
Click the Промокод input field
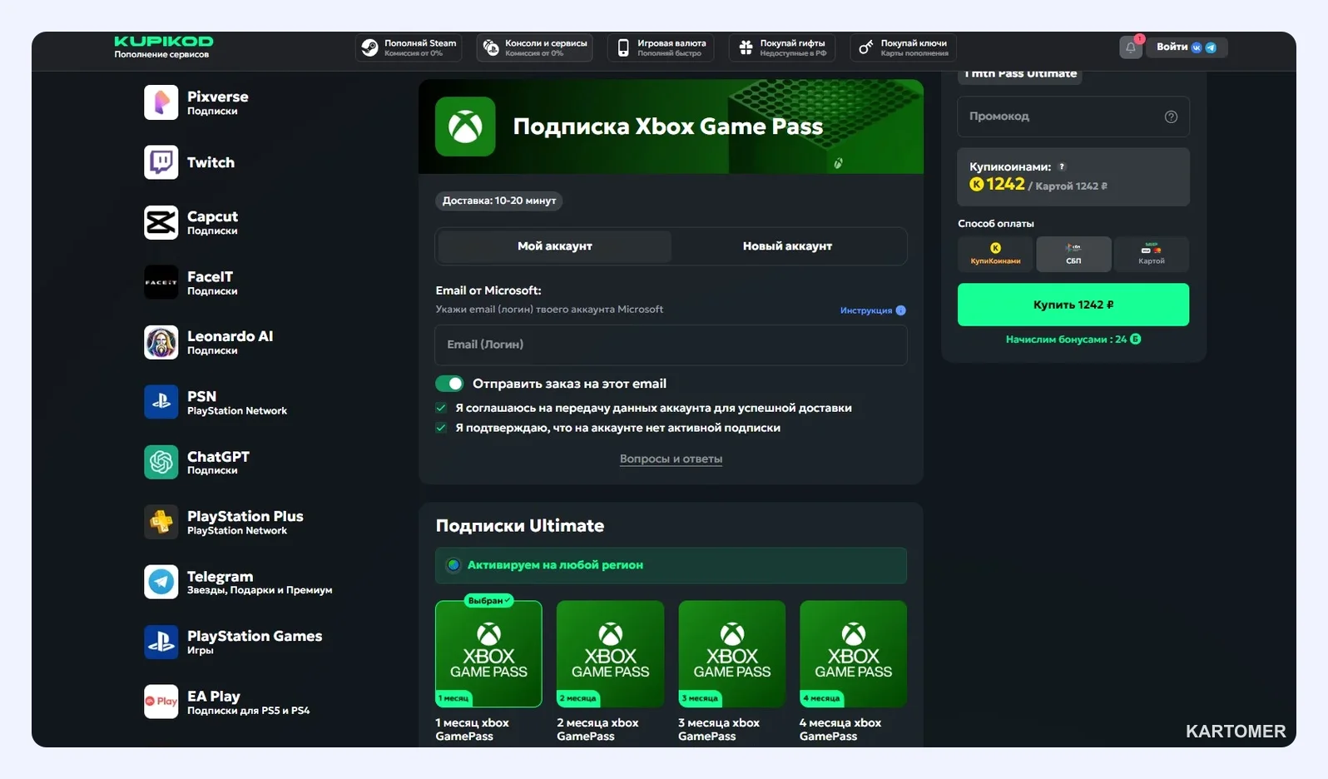(1073, 117)
